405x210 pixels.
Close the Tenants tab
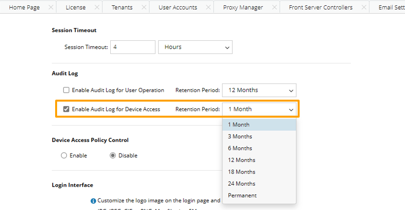pos(144,7)
